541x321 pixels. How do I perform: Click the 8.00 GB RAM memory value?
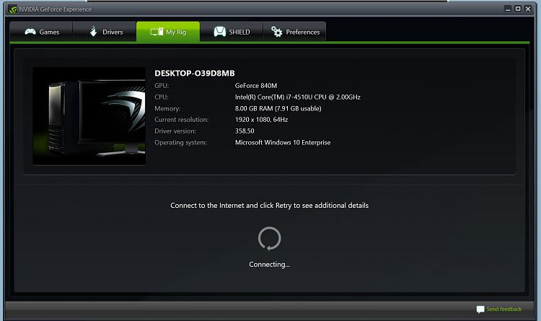(x=278, y=108)
